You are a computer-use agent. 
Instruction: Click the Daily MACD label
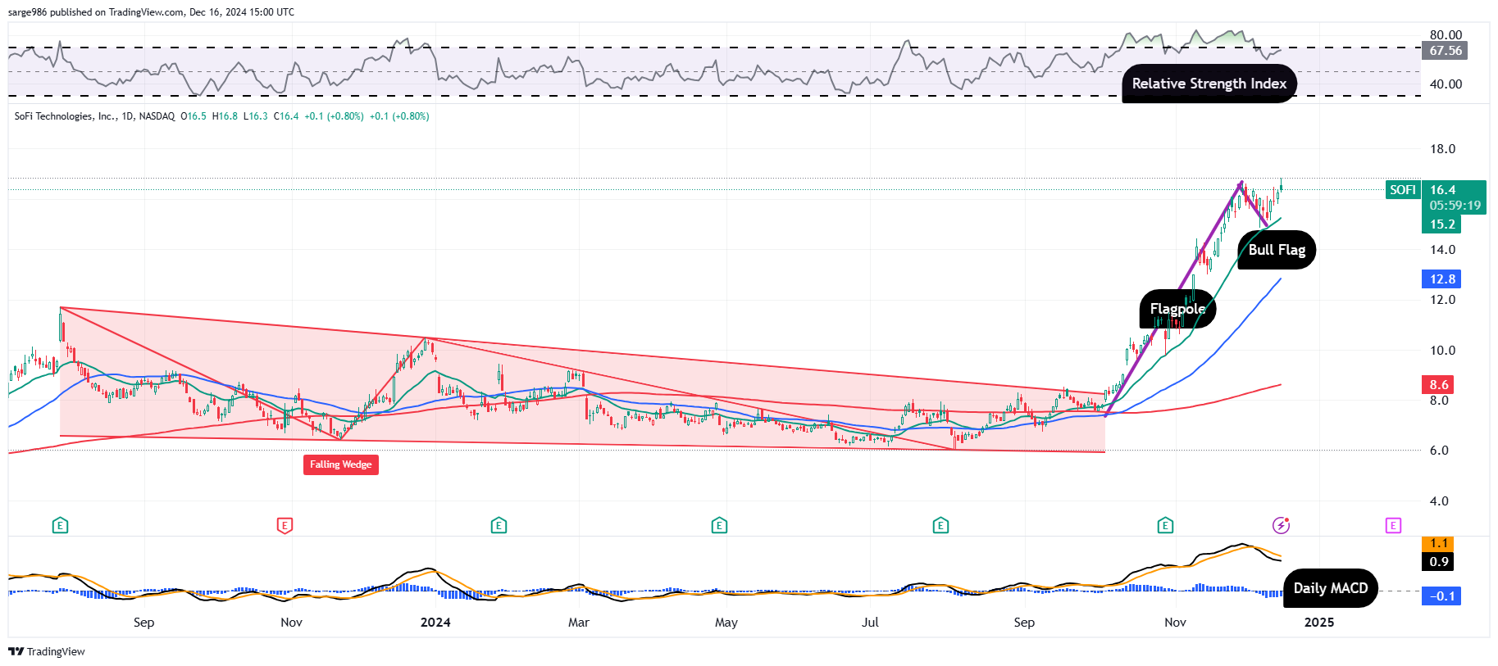point(1330,588)
